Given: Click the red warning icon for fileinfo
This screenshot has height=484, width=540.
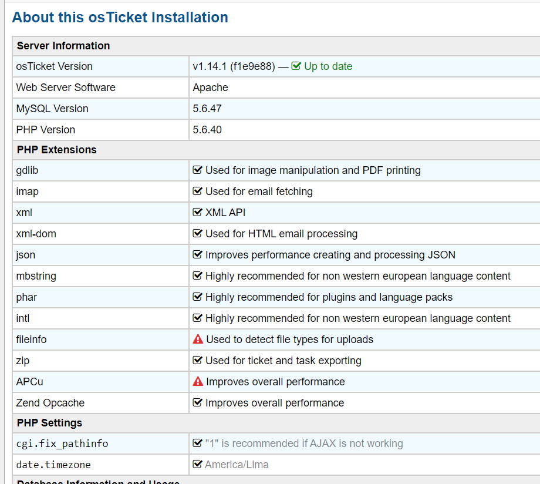Looking at the screenshot, I should (198, 340).
